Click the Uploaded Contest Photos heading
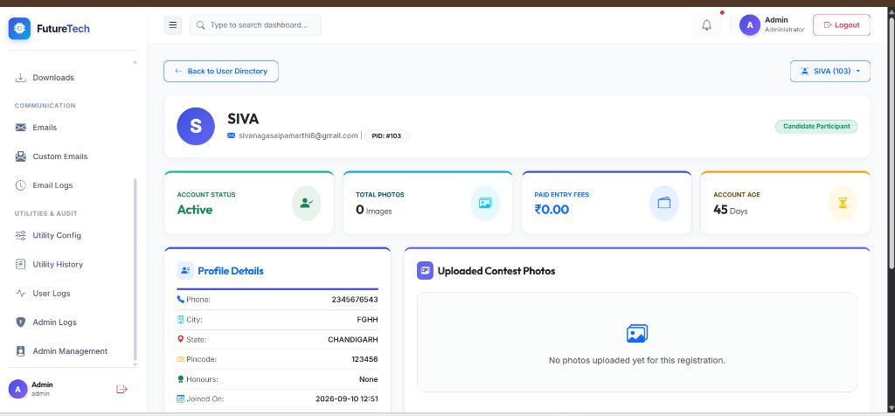Image resolution: width=895 pixels, height=416 pixels. (x=496, y=271)
